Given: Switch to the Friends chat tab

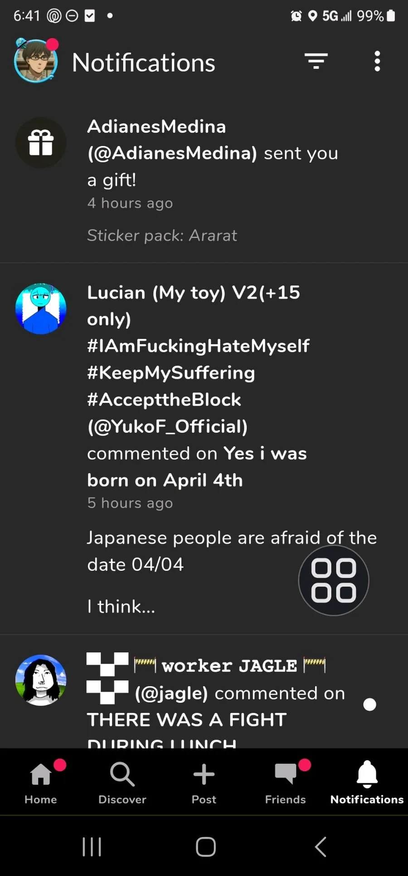Looking at the screenshot, I should point(286,782).
